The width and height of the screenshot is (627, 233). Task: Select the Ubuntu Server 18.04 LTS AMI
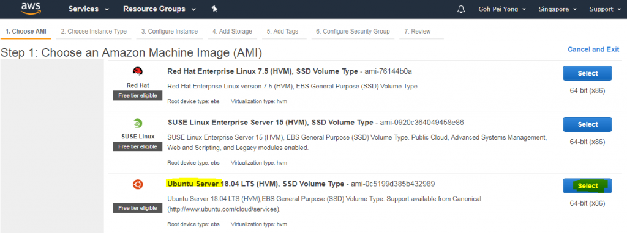[x=587, y=185]
